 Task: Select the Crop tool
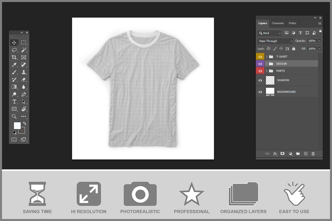(x=14, y=57)
